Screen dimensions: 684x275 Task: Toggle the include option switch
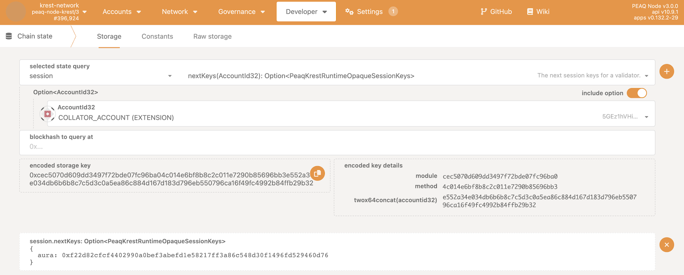click(637, 93)
